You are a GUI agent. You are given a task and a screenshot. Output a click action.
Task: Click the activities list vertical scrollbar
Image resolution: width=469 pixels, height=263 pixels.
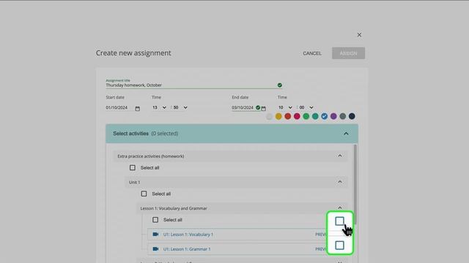coord(355,184)
